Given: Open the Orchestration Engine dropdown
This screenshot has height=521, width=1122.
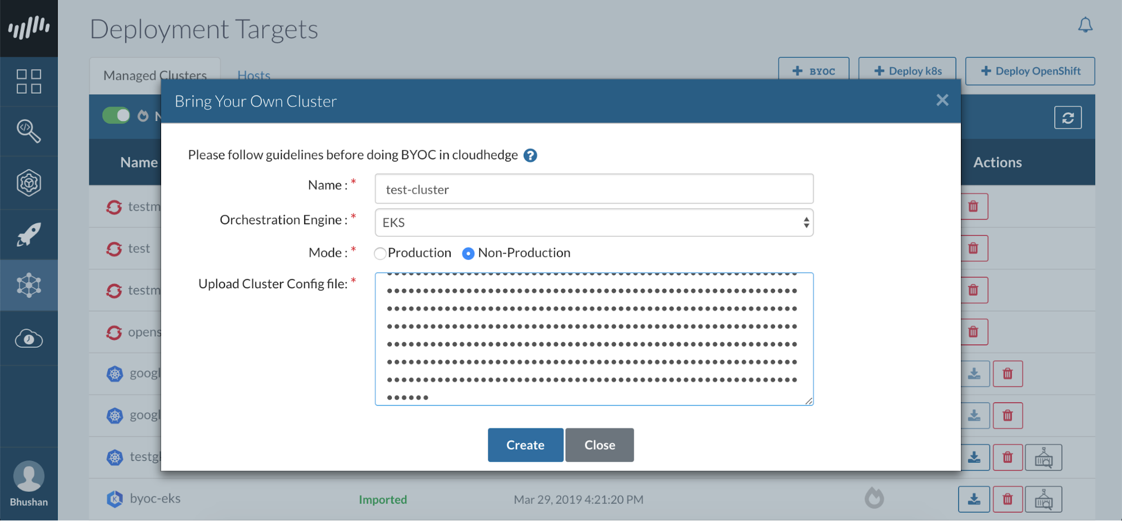Looking at the screenshot, I should (594, 223).
